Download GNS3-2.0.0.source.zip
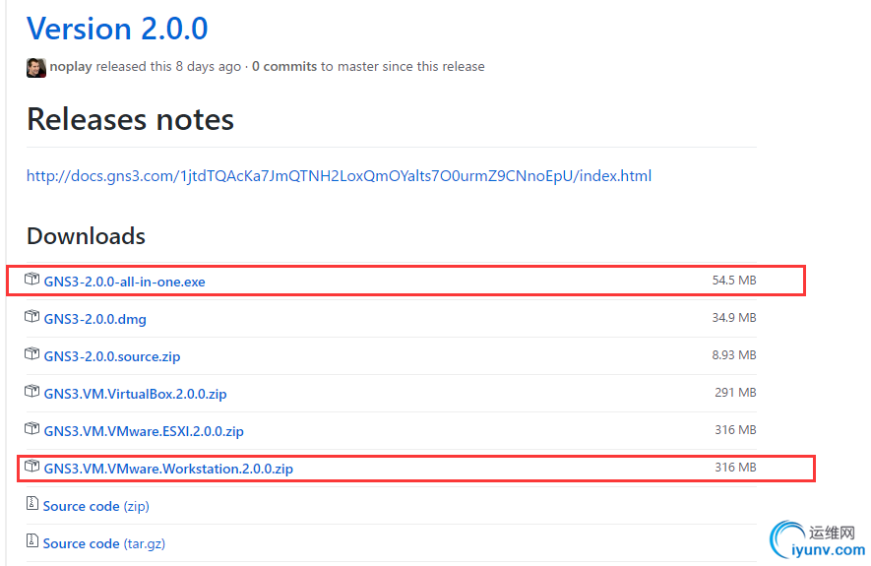The image size is (871, 566). (112, 356)
